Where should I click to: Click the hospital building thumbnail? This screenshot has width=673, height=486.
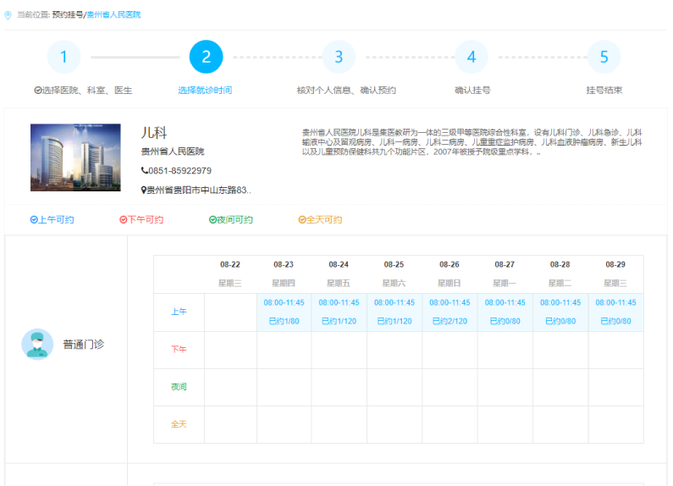(x=75, y=157)
